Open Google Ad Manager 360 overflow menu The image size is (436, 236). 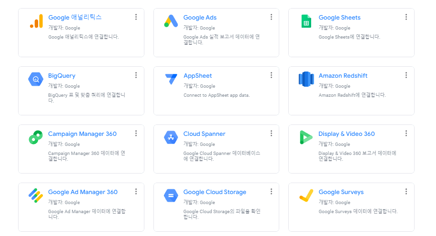click(136, 192)
